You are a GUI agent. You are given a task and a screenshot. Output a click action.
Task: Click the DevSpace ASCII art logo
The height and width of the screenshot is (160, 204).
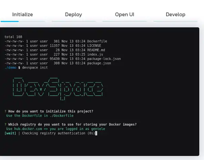coord(58,89)
